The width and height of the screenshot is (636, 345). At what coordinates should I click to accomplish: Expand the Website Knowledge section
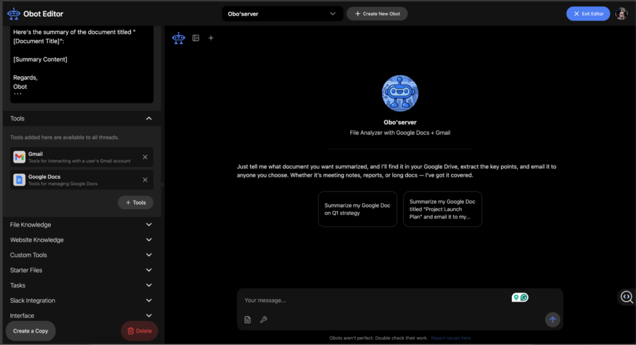coord(81,240)
